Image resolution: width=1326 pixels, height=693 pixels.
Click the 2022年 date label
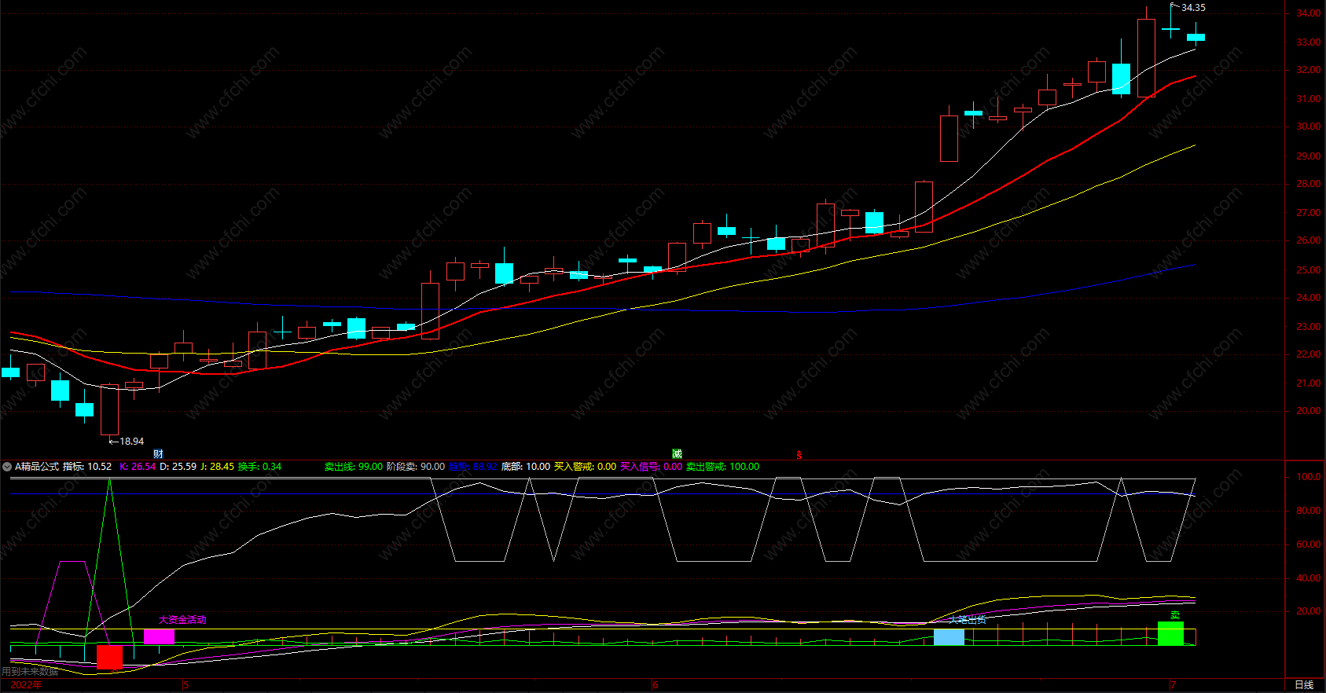[x=26, y=685]
